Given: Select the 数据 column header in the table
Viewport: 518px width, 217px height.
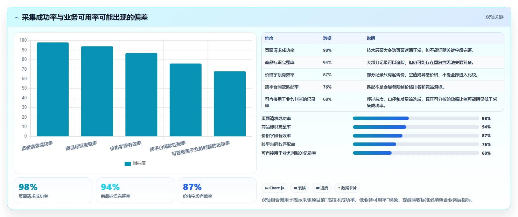Looking at the screenshot, I should [327, 38].
